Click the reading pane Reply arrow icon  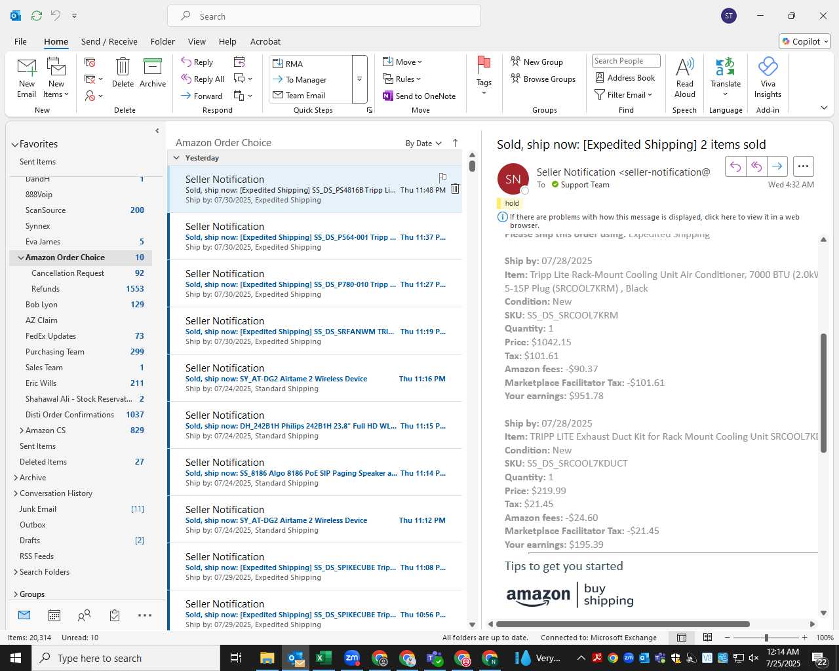[735, 166]
